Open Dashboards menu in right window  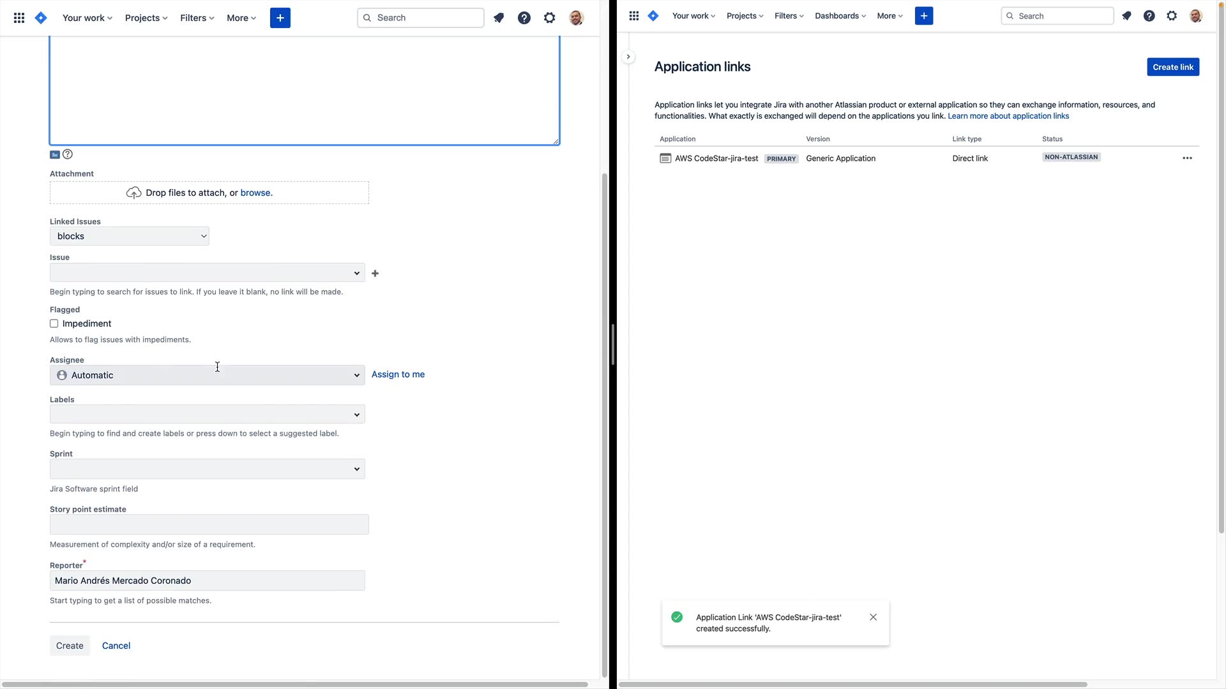tap(840, 16)
